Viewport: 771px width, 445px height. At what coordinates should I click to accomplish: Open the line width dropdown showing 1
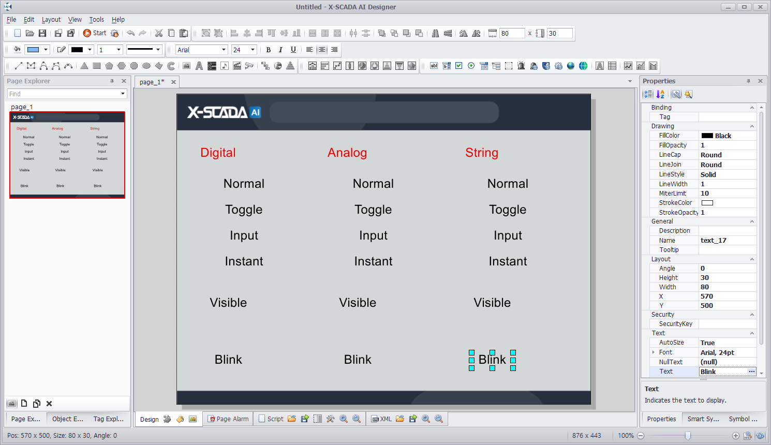tap(118, 50)
